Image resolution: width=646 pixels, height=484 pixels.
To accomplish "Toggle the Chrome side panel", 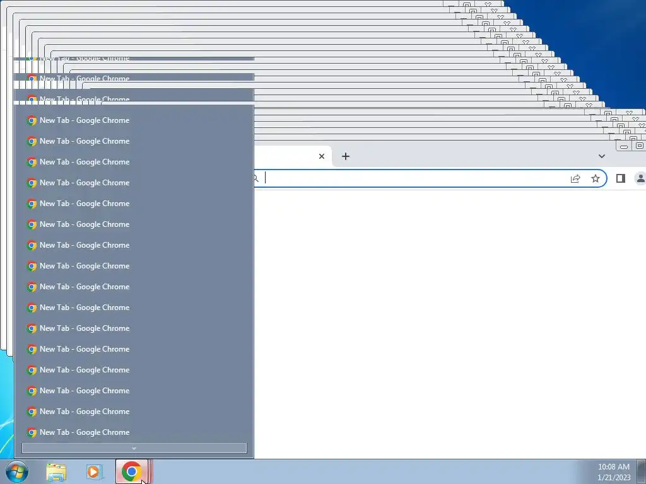I will point(621,178).
